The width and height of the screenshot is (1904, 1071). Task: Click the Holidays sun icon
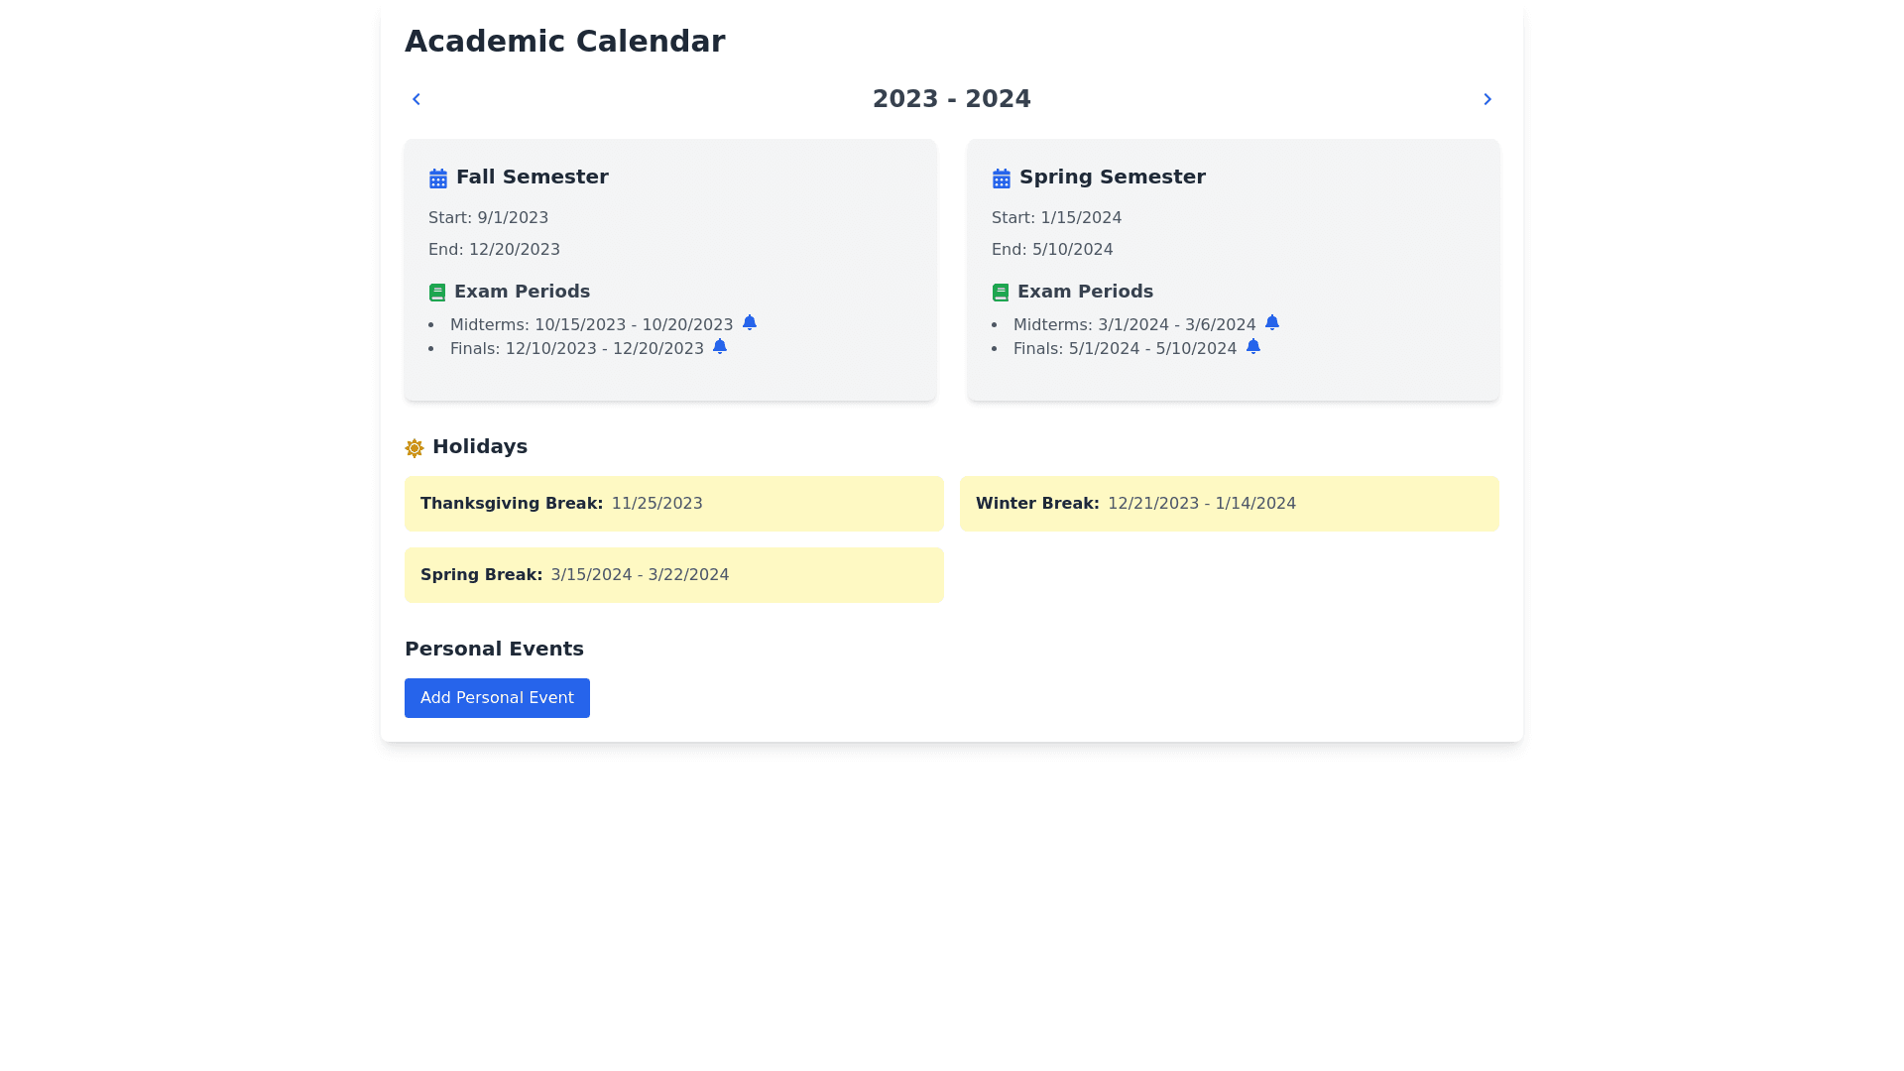click(415, 448)
